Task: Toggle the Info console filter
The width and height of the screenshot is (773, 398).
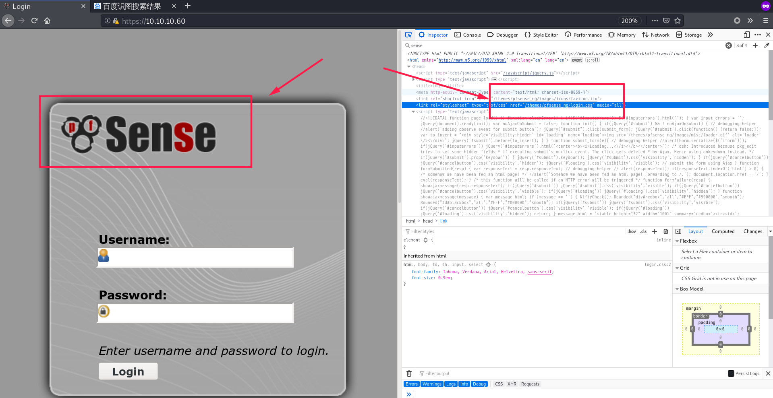Action: (x=464, y=384)
